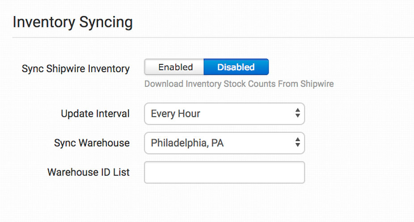This screenshot has width=414, height=222.
Task: Open the Update Interval dropdown
Action: point(224,114)
